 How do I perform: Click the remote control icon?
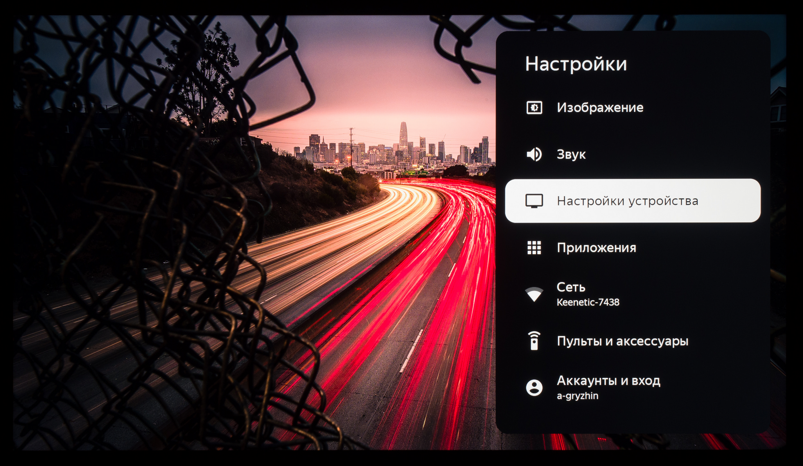(534, 341)
